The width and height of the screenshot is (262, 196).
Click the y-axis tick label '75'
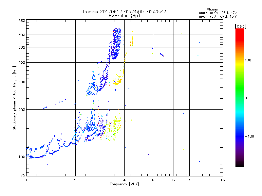pyautogui.click(x=23, y=175)
